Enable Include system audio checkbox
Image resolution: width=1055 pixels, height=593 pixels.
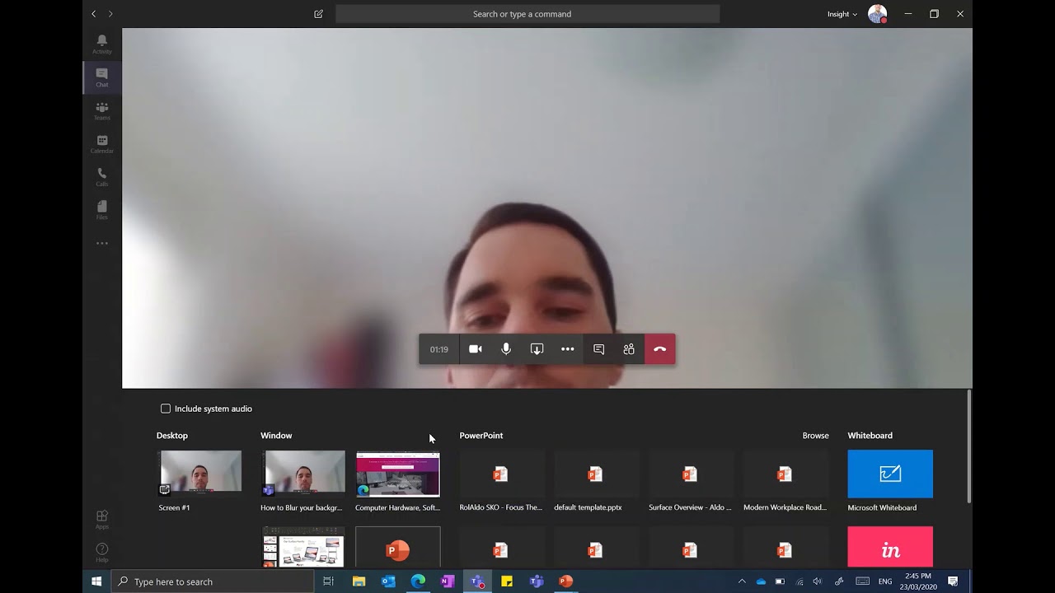point(166,409)
